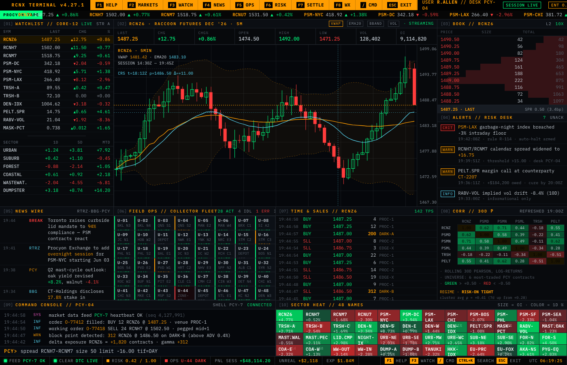Open the F8 WX menu
This screenshot has height=365, width=567.
coord(342,5)
